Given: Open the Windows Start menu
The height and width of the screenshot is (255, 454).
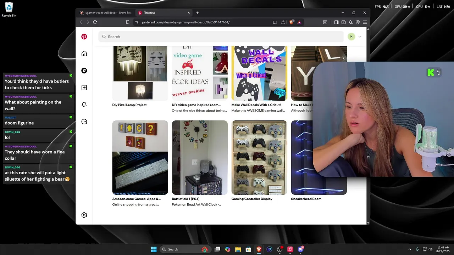Looking at the screenshot, I should coord(154,249).
